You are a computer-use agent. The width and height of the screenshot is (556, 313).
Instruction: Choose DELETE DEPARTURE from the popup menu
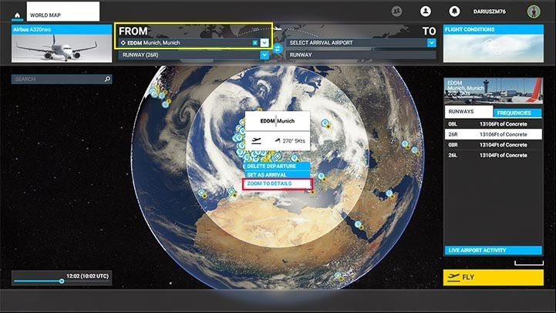pyautogui.click(x=278, y=166)
